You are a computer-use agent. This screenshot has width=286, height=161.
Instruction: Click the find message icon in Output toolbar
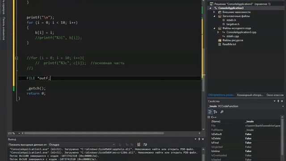(120, 144)
